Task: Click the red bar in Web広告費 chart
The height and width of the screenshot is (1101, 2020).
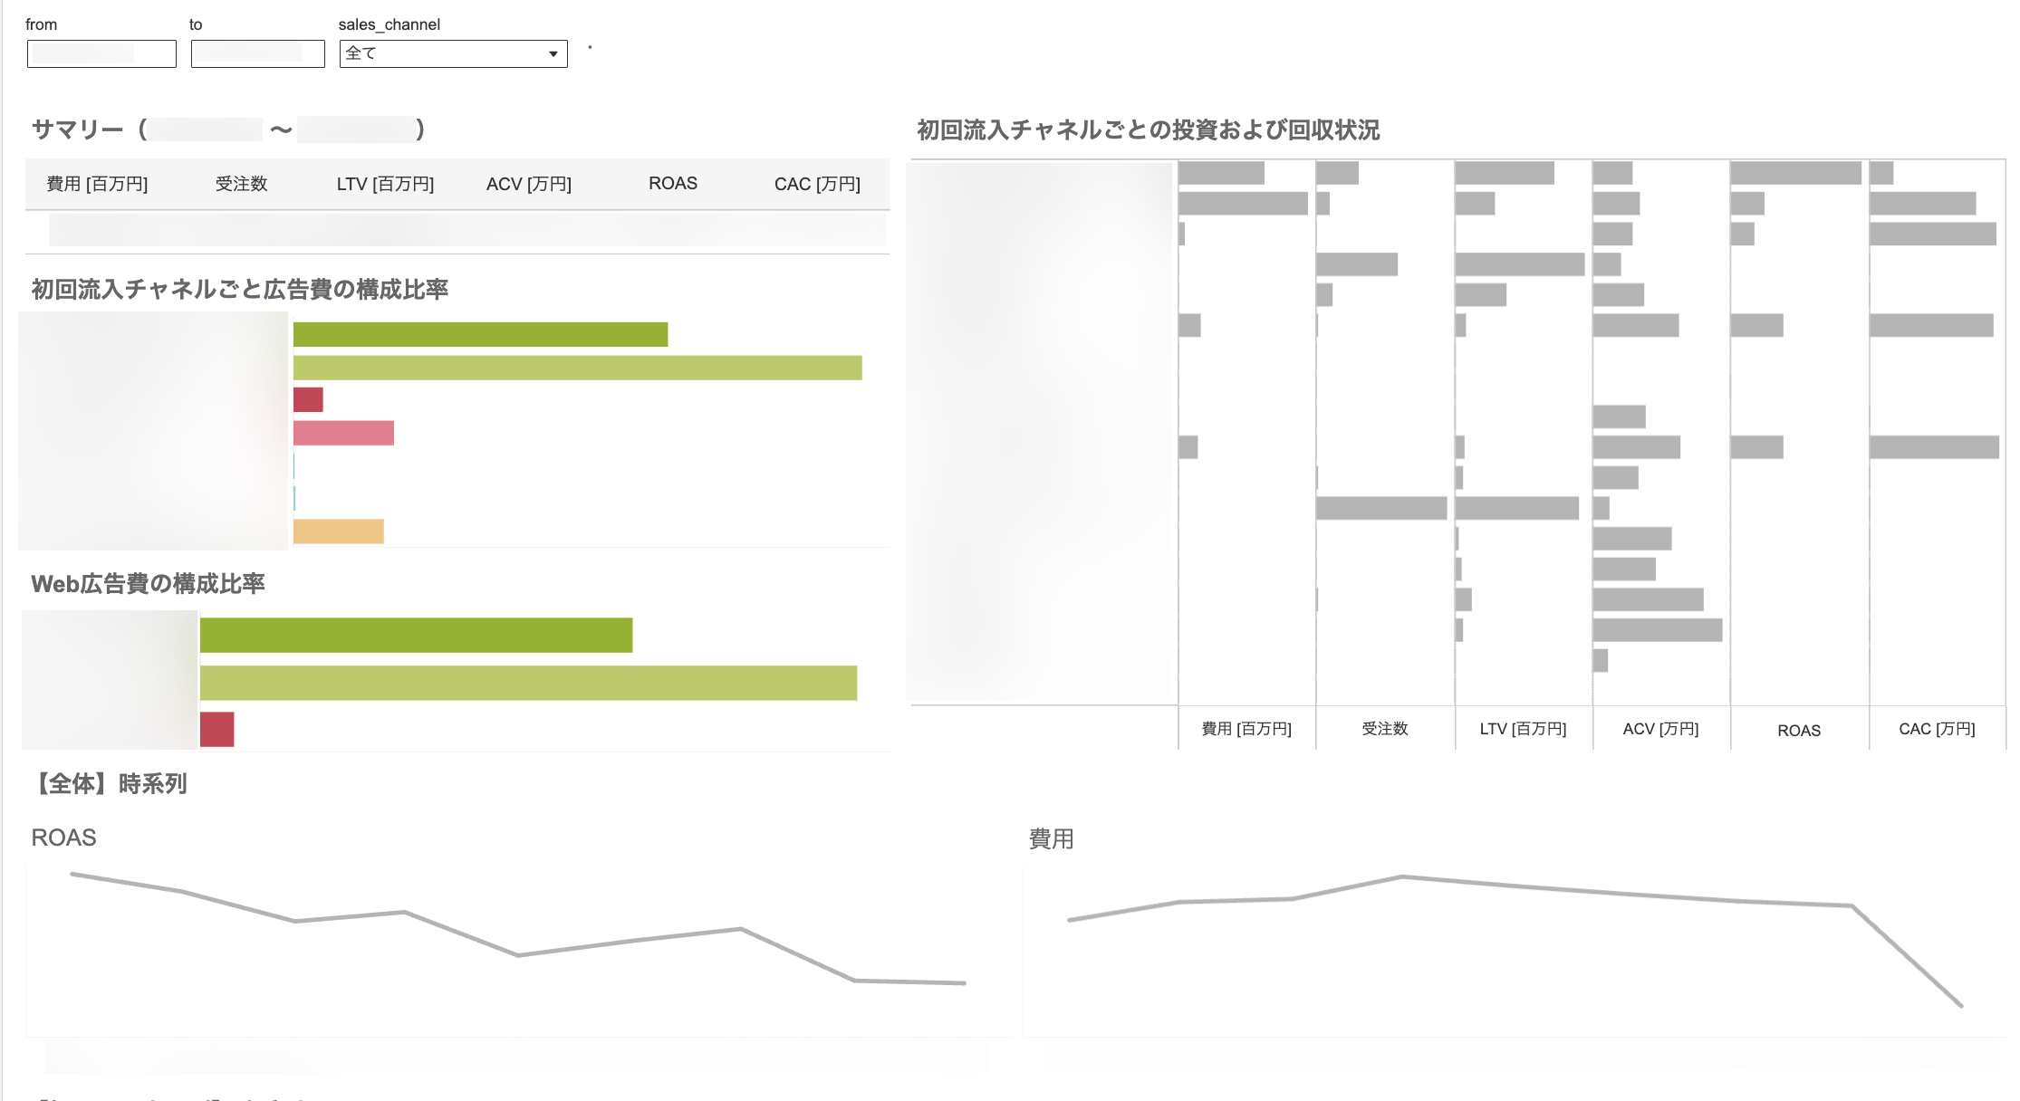Action: (217, 729)
